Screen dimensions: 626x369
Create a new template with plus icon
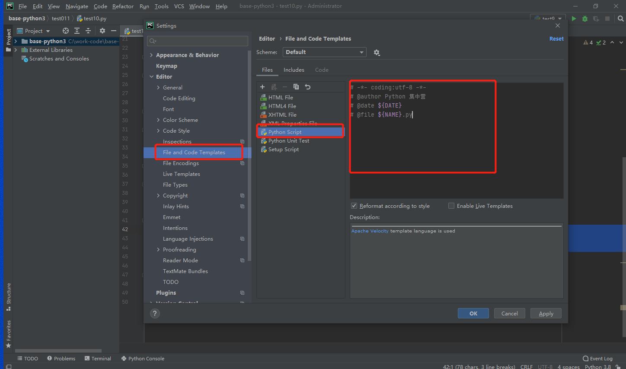tap(262, 87)
